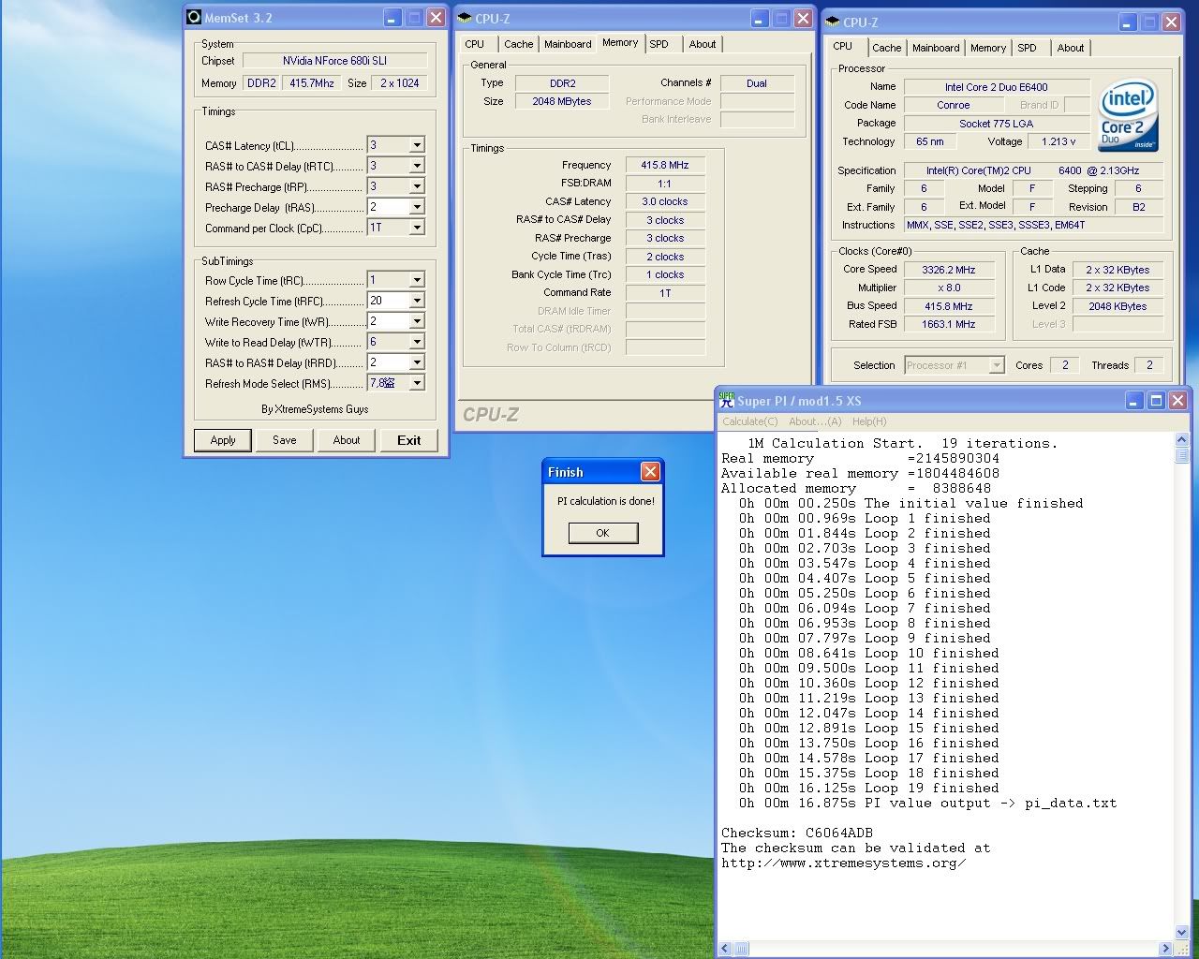Click the Frequency field showing 415.8 MHz

[665, 165]
